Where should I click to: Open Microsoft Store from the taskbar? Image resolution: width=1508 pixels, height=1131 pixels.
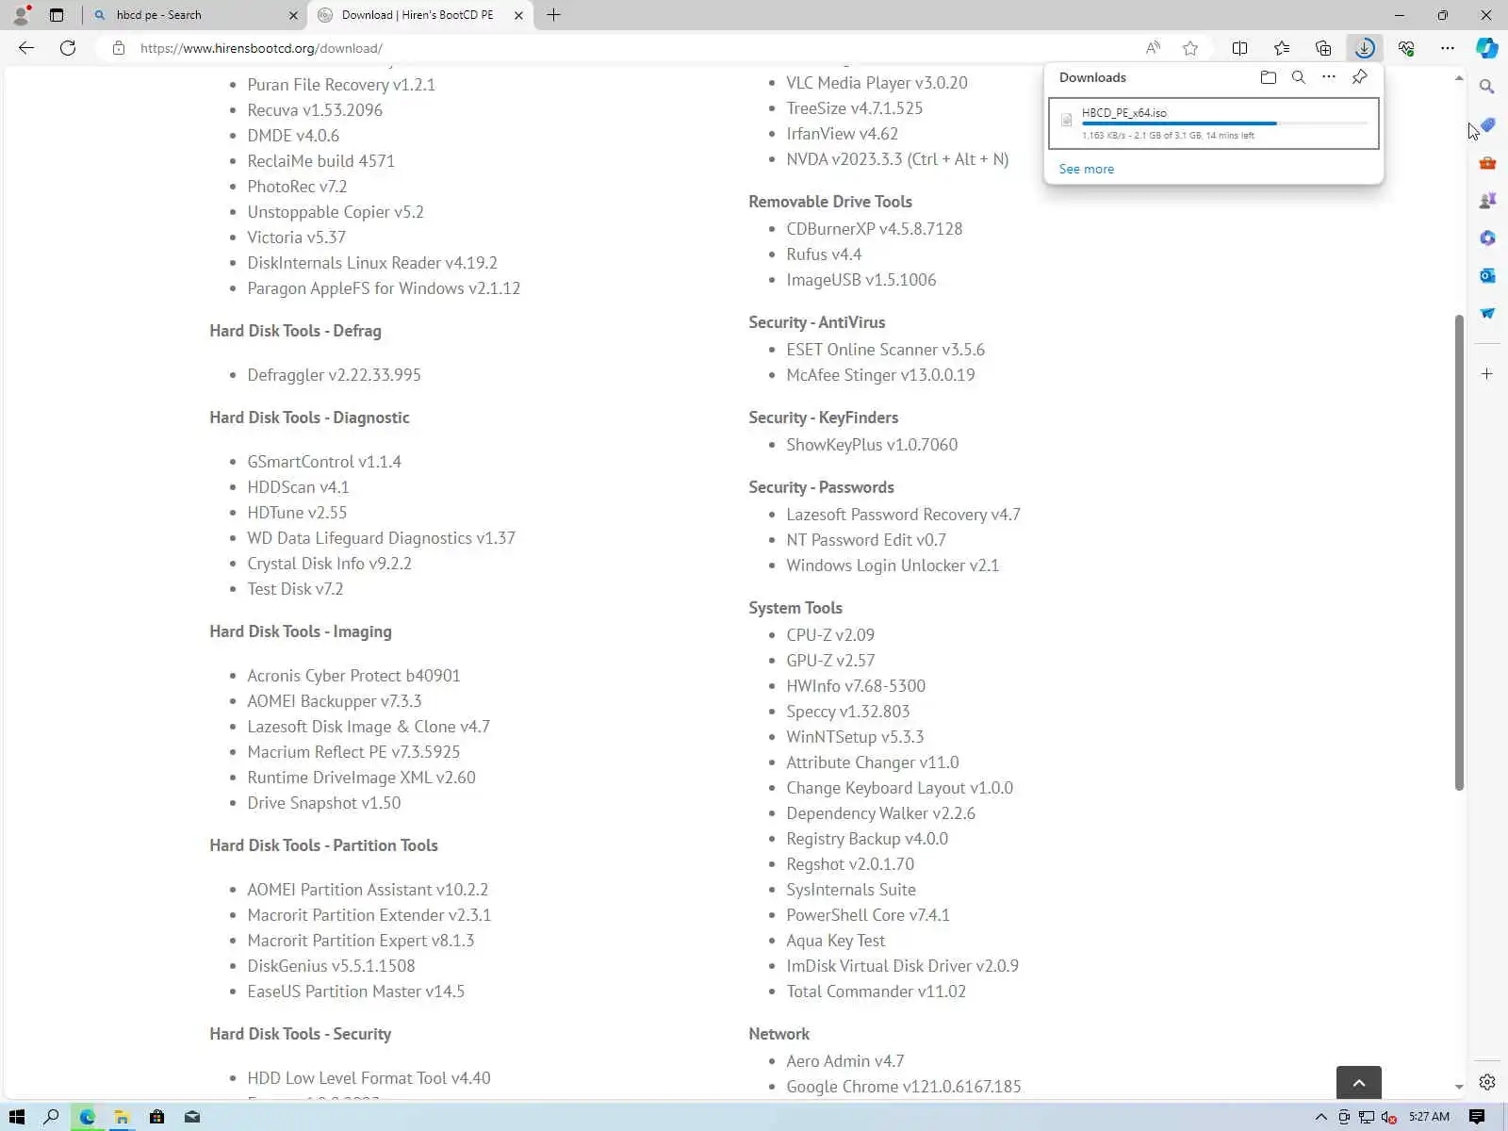156,1117
